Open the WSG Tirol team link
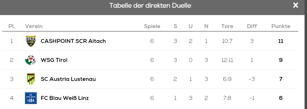 pos(54,60)
